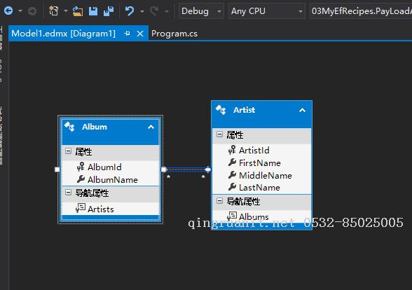Viewport: 412px width, 290px height.
Task: Click the Save floppy disk icon
Action: coord(93,11)
